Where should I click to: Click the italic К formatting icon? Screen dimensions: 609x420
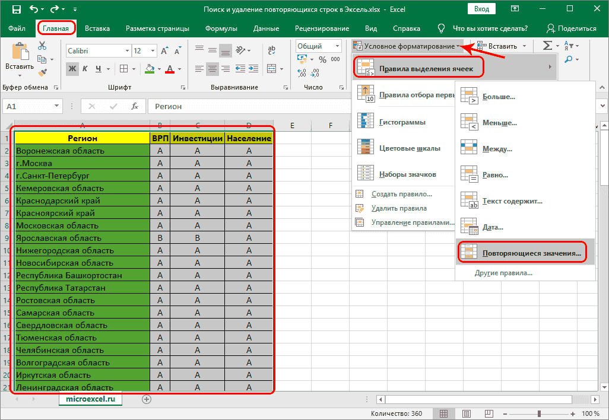coord(84,69)
